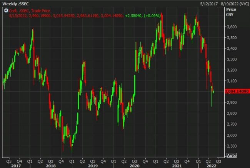Click the Q3 label above 2017
250x168 pixels.
tap(9, 161)
